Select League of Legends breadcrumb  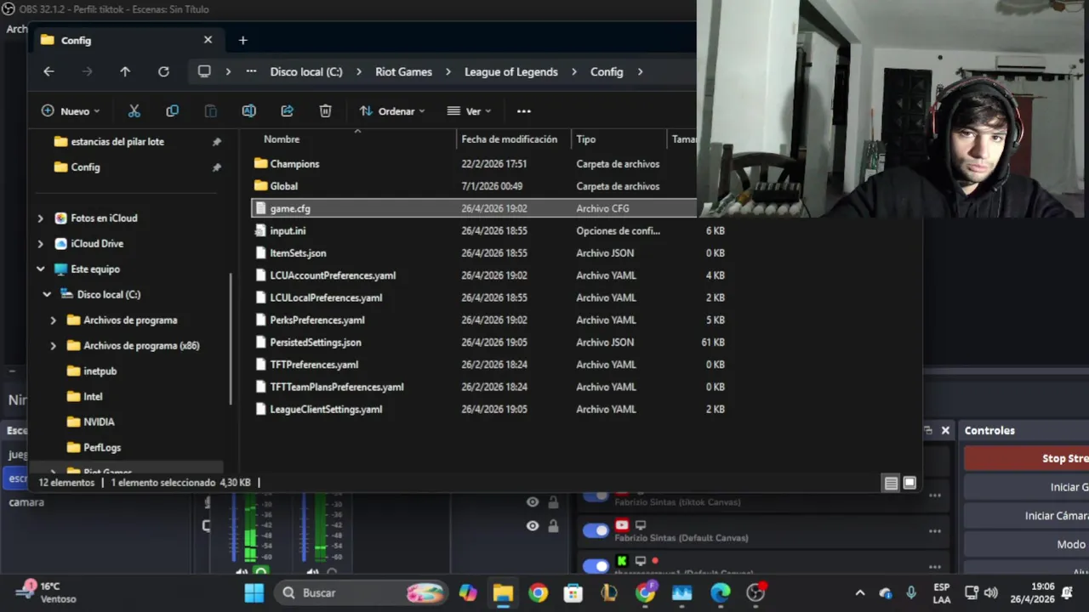[511, 72]
